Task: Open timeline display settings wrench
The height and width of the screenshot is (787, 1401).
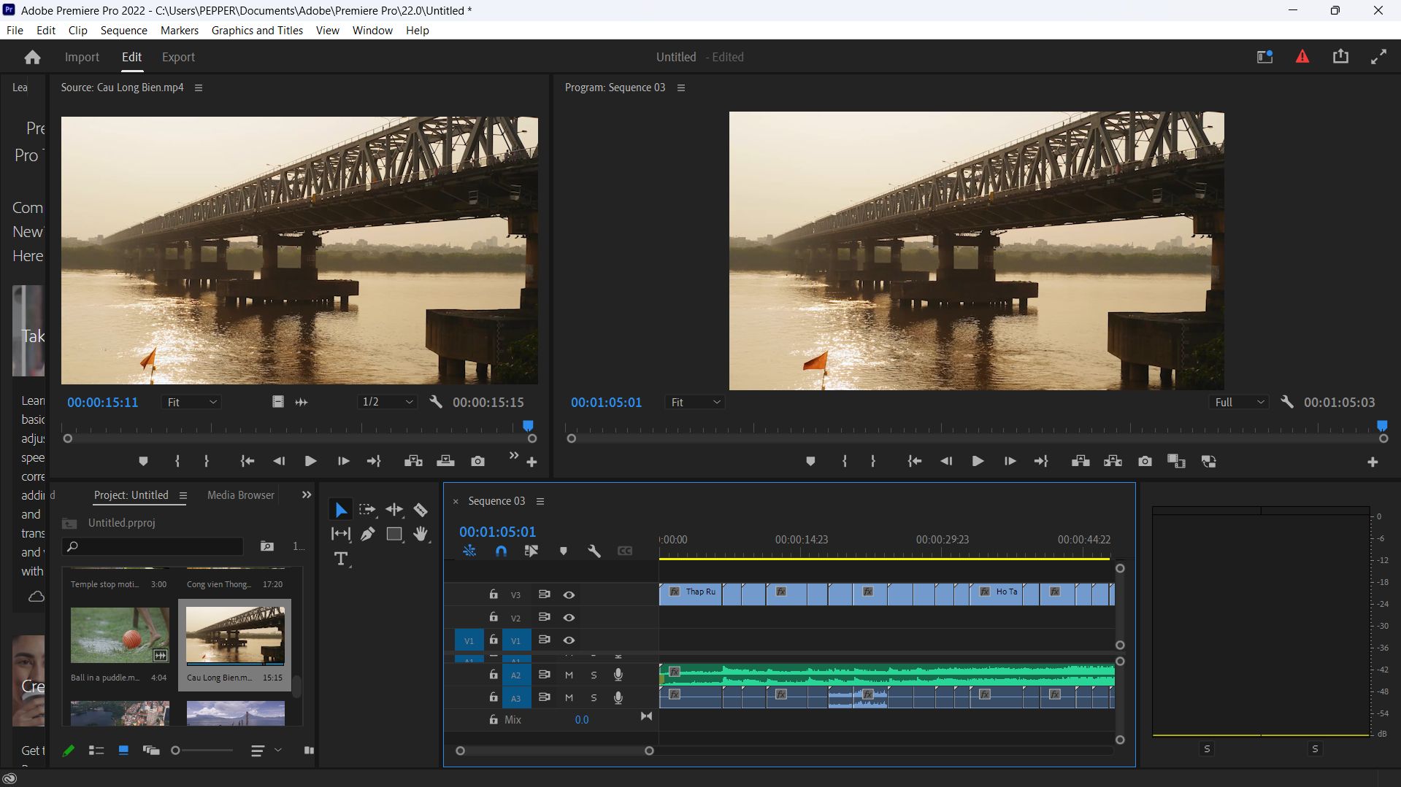Action: point(594,551)
